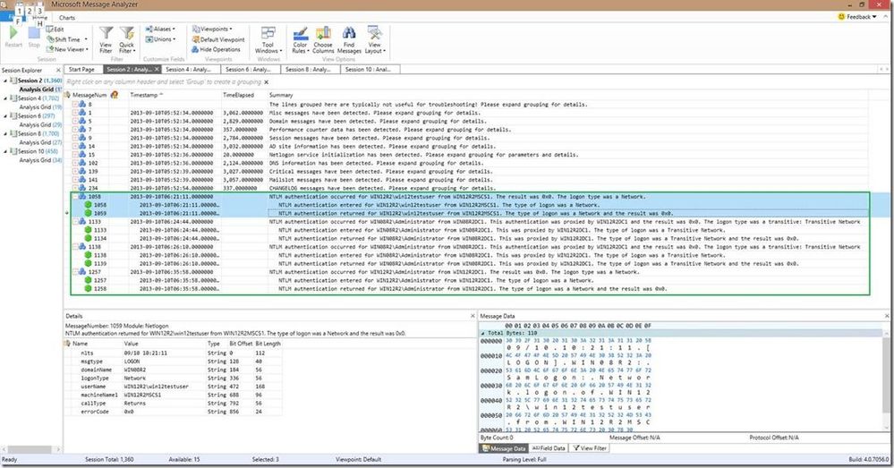Open the Quick Filter funnel menu

[126, 39]
